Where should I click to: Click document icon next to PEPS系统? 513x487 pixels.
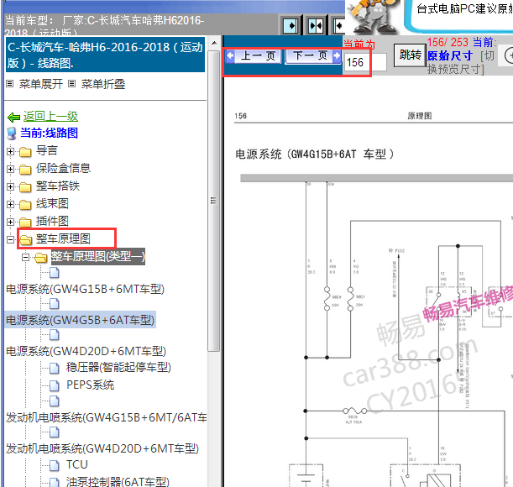click(x=55, y=386)
